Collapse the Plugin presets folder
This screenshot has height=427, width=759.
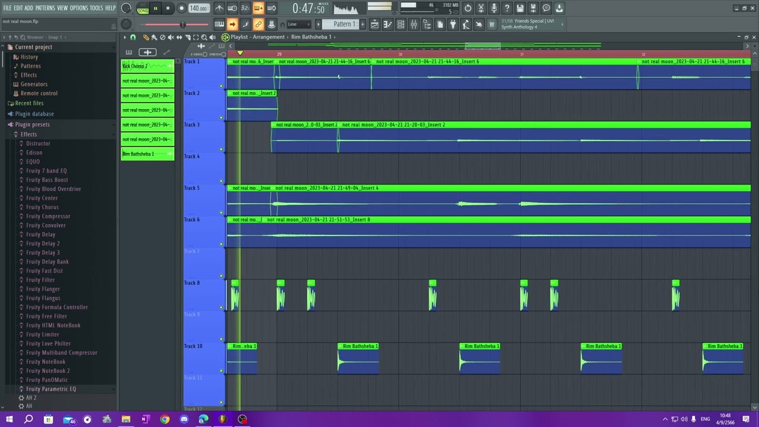click(x=32, y=125)
